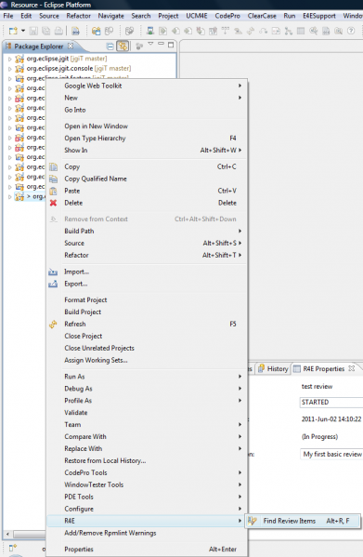This screenshot has width=363, height=557.
Task: Click the Help question mark toolbar icon
Action: click(351, 31)
